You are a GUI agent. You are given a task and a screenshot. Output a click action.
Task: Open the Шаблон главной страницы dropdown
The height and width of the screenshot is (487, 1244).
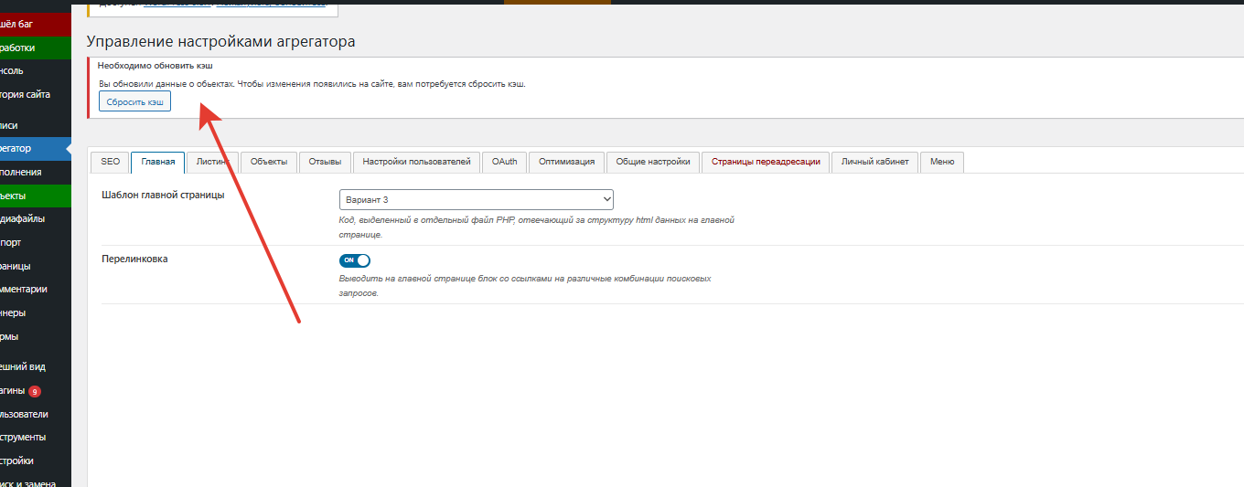(x=476, y=199)
